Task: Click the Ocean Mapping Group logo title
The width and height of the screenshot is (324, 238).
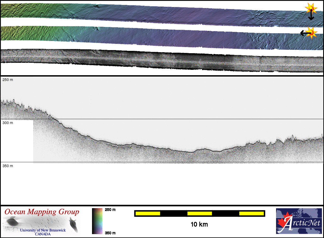Action: click(41, 212)
